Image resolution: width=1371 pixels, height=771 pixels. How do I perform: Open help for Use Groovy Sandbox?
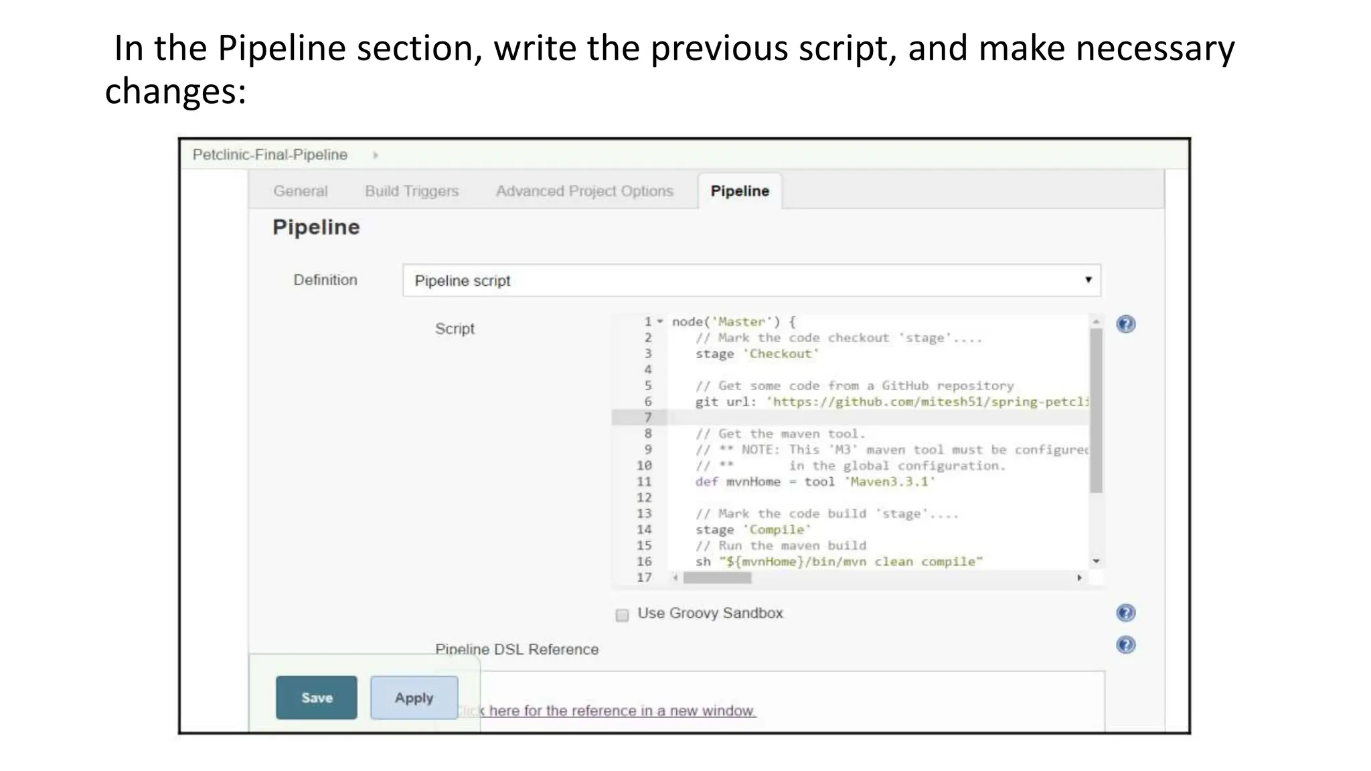coord(1126,613)
